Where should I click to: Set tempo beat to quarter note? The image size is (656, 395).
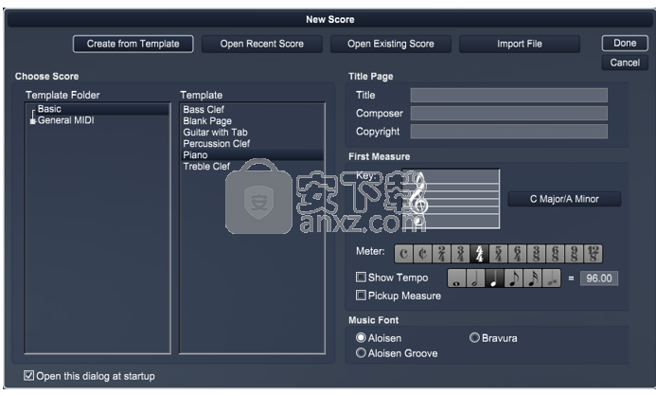[x=494, y=278]
